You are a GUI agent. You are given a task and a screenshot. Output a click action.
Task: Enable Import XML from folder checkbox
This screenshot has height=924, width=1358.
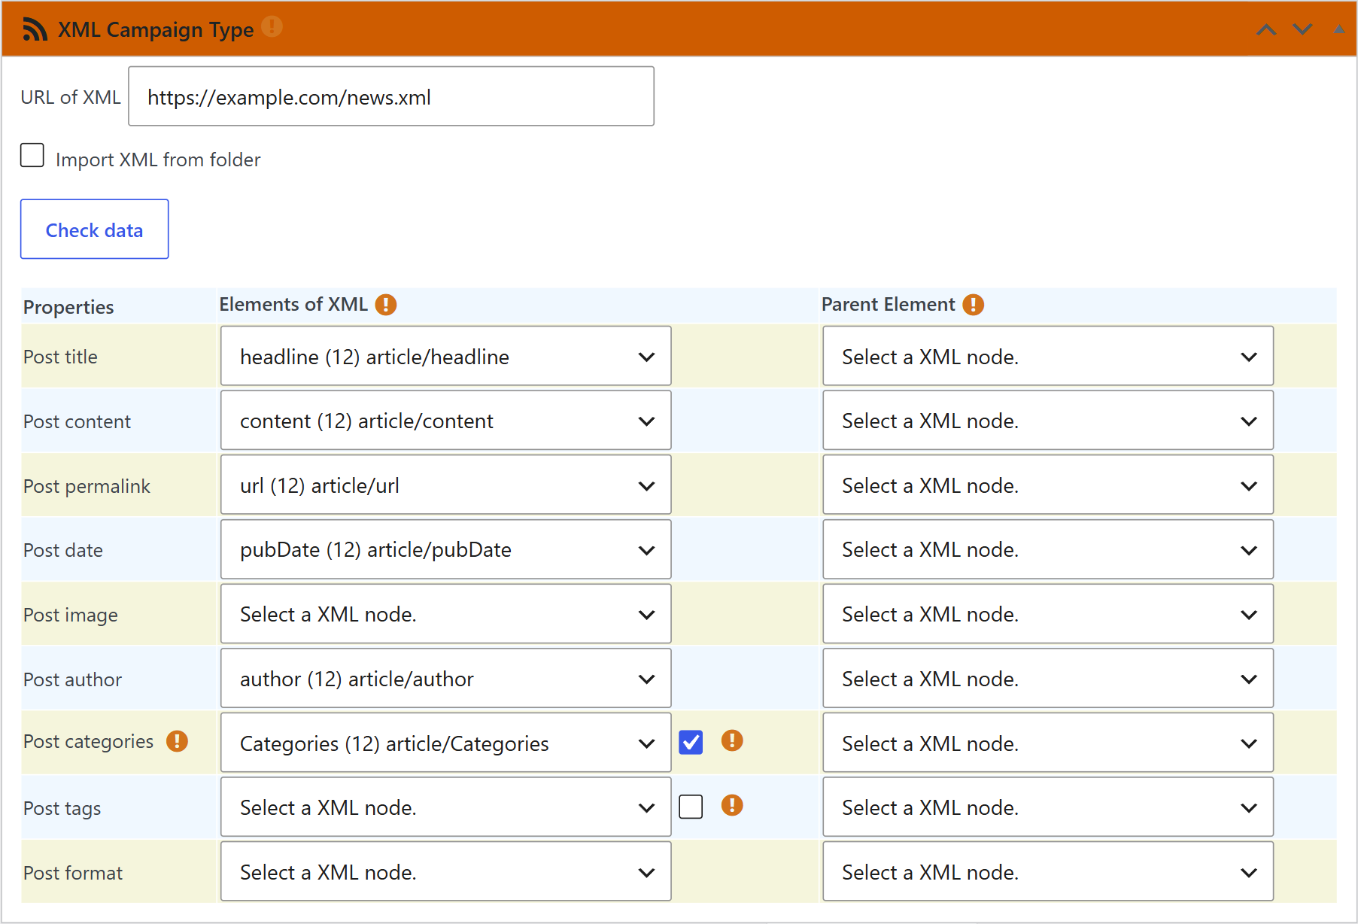32,155
